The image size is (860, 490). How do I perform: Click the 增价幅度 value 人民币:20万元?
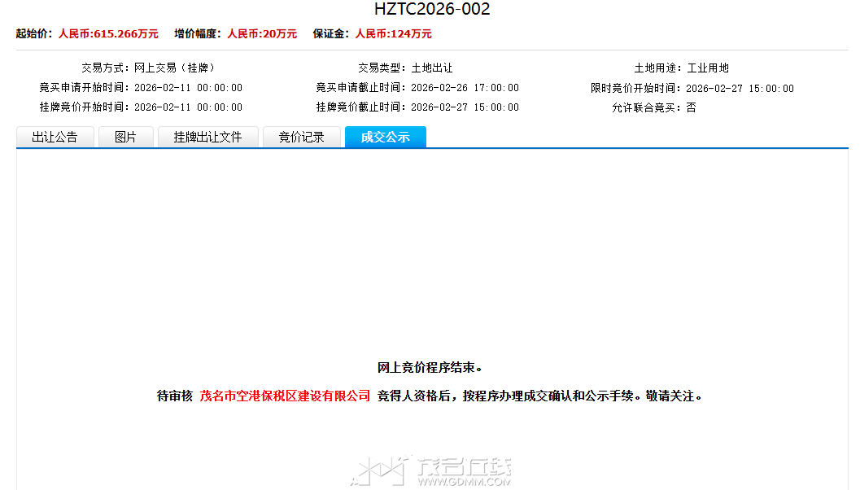(x=261, y=34)
